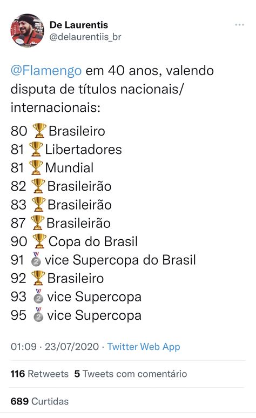Click silver medal emoji beside 91 vice Supercopa do Brasil
The image size is (256, 418).
36,259
